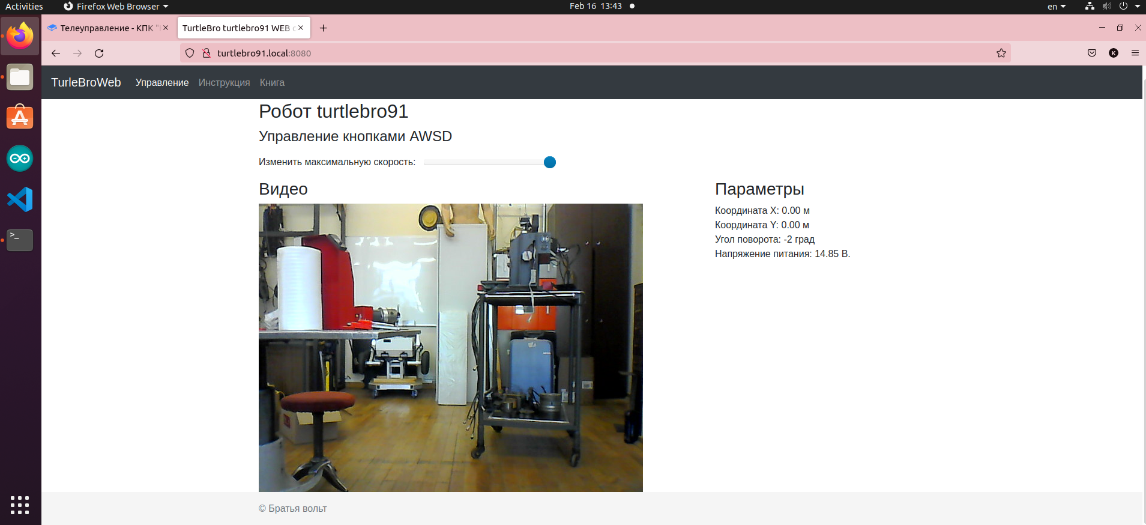The width and height of the screenshot is (1146, 525).
Task: Click the Pocket save icon
Action: 1092,53
